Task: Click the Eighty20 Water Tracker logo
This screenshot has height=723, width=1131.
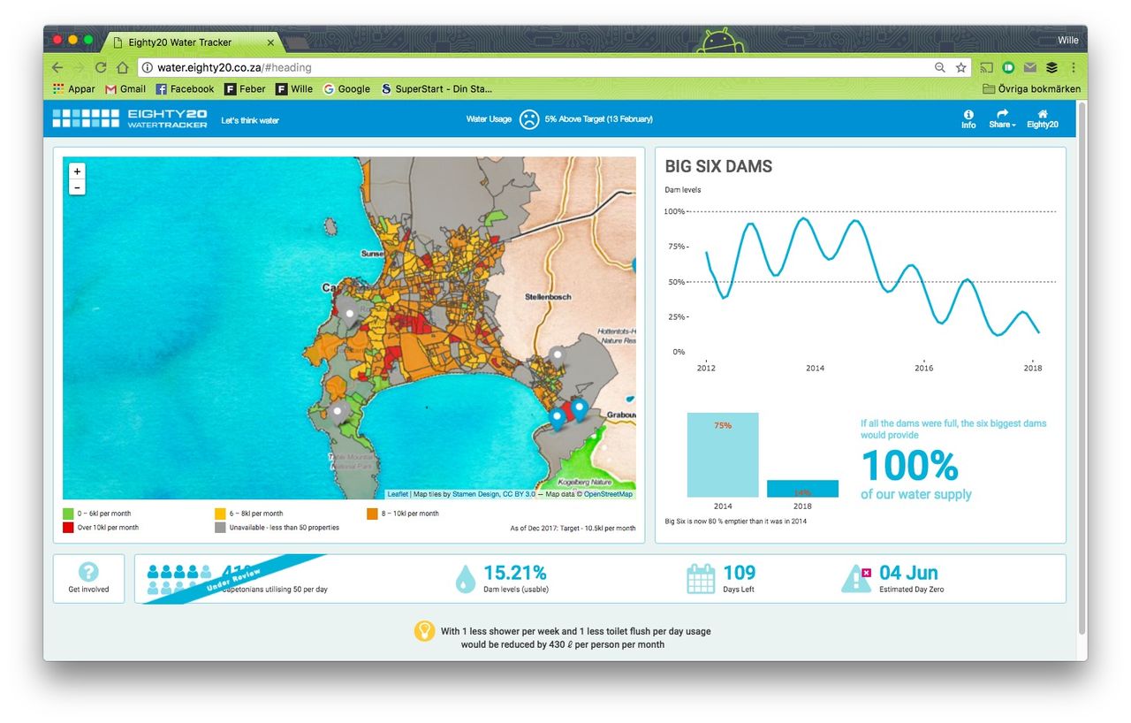Action: 130,118
